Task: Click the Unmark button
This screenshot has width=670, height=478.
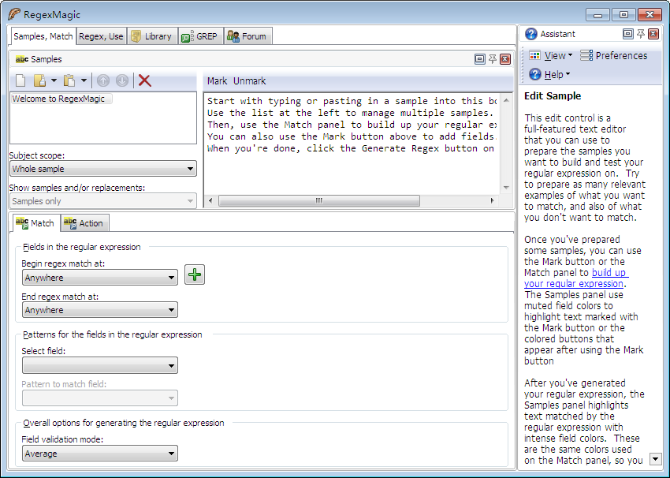Action: (250, 80)
